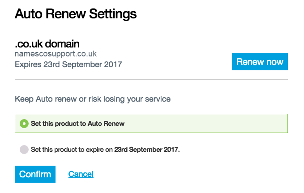Click the Cancel link
The height and width of the screenshot is (193, 304).
[x=81, y=174]
